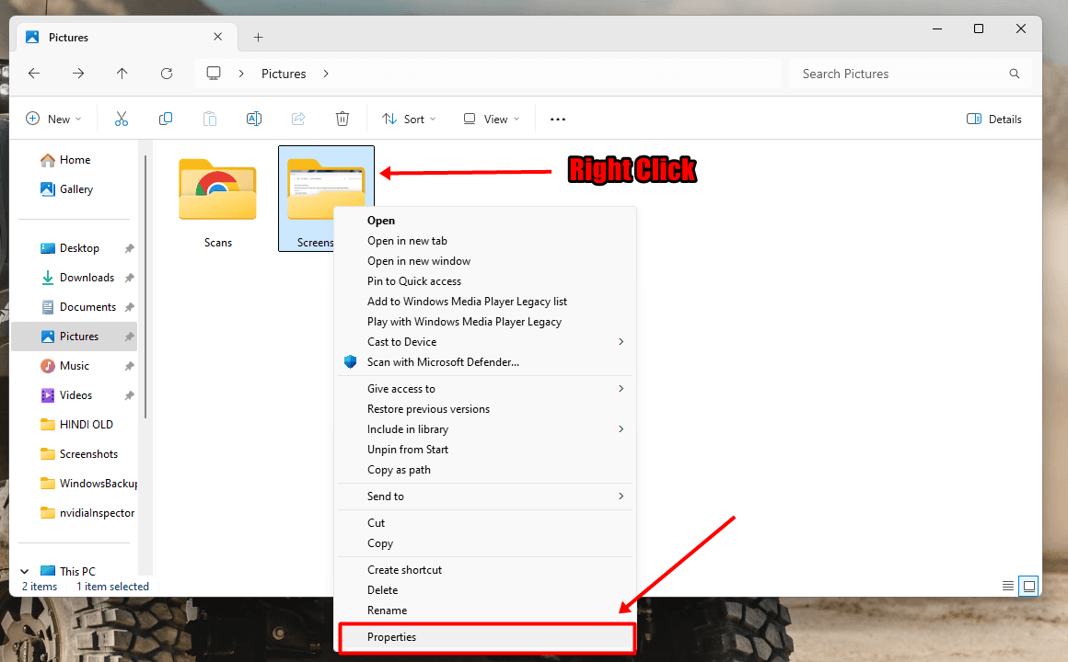
Task: Click the Details pane button
Action: (994, 119)
